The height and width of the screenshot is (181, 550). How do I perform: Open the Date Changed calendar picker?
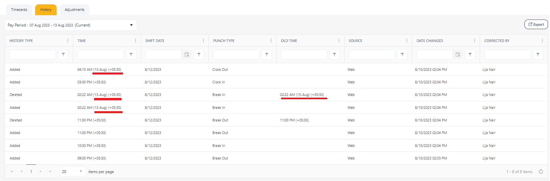(458, 55)
